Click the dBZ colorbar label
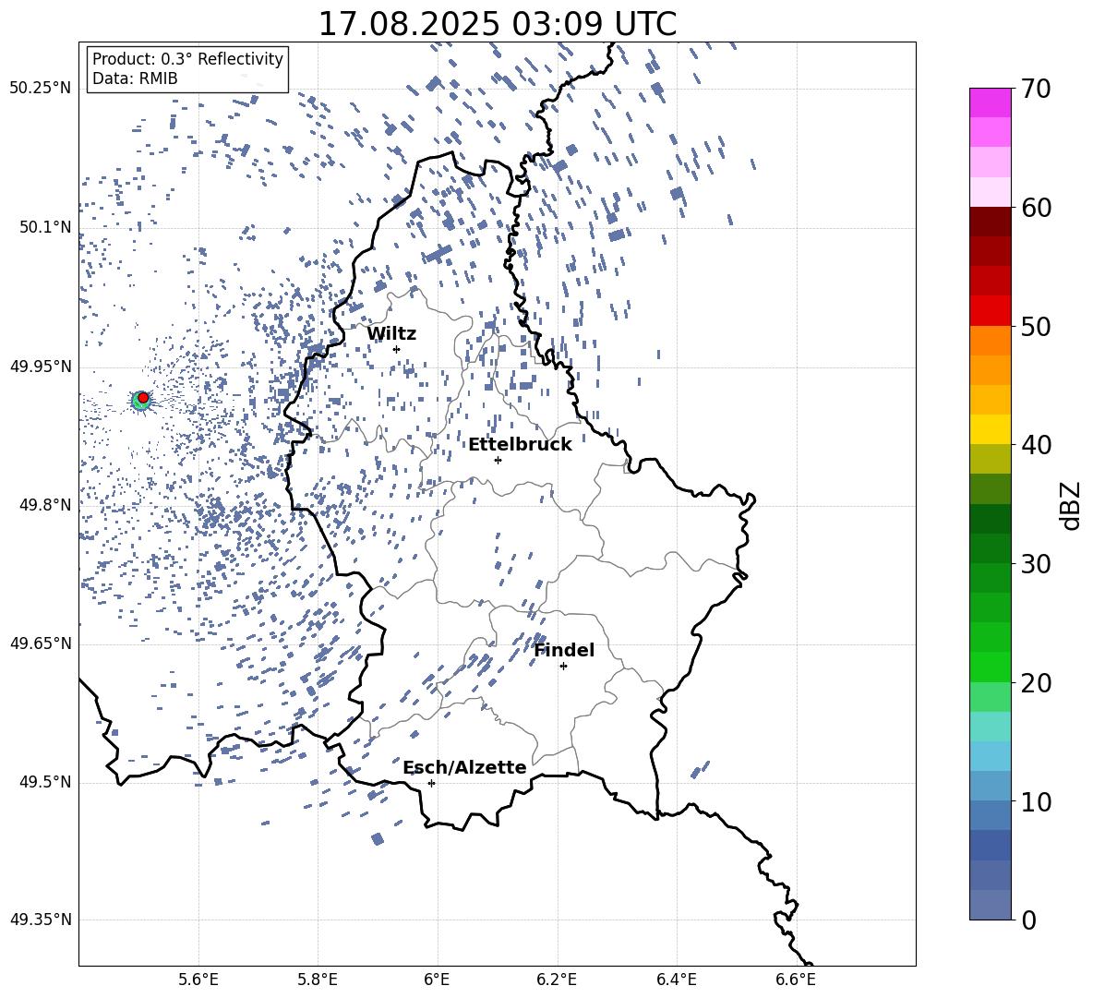Screen dimensions: 1093x998 tap(1072, 505)
